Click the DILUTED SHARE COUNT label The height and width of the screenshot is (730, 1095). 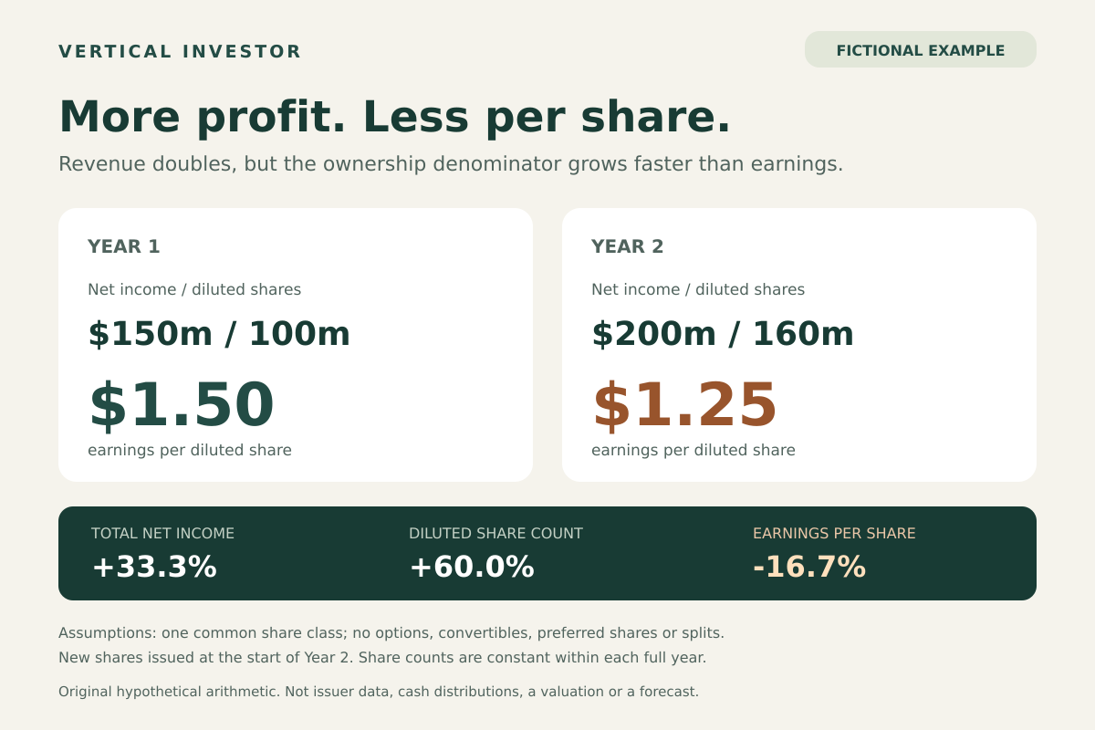click(495, 534)
